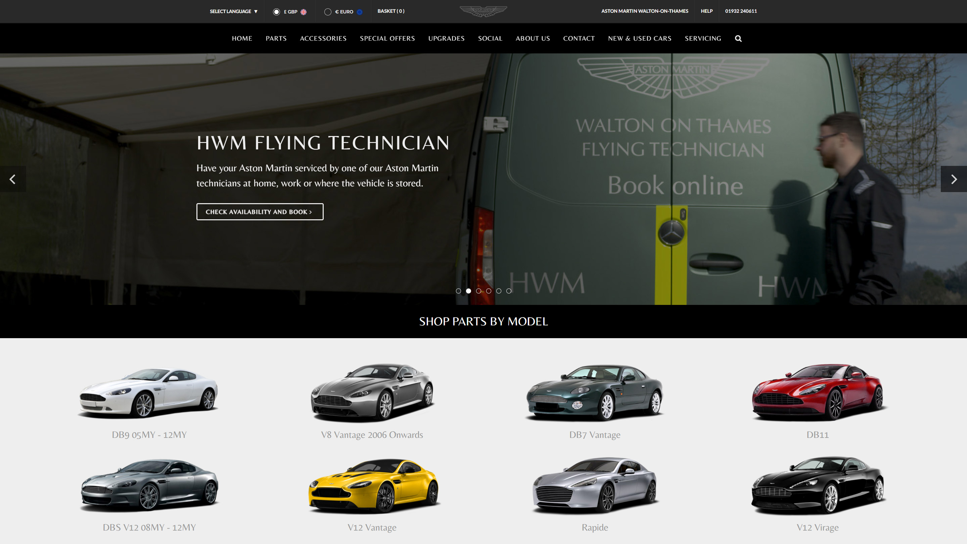Select third carousel indicator dot

coord(478,291)
